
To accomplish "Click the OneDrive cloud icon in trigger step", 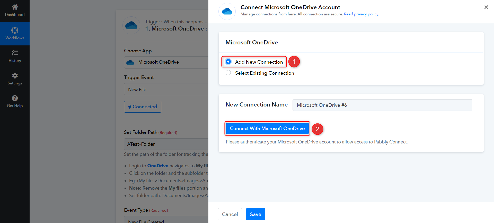I will tap(131, 25).
